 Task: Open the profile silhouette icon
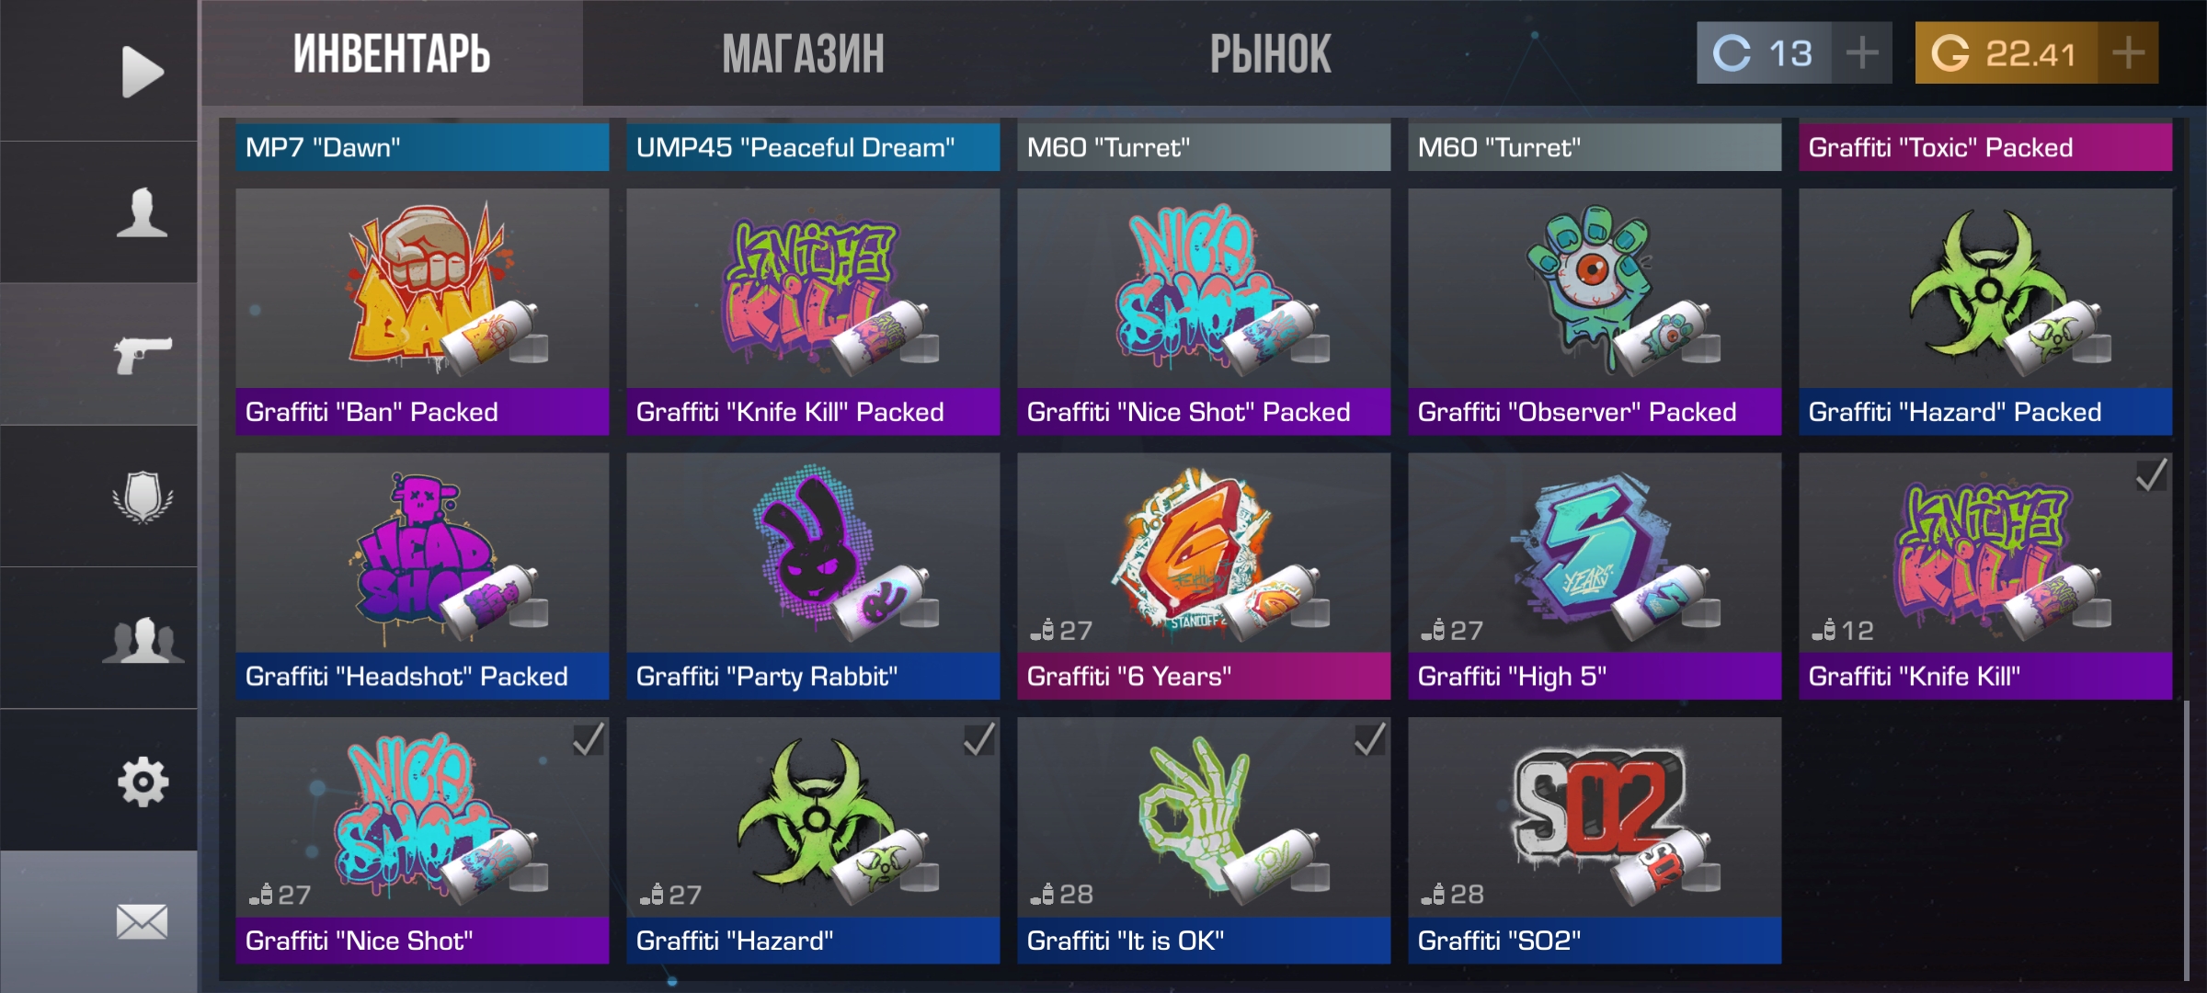143,212
